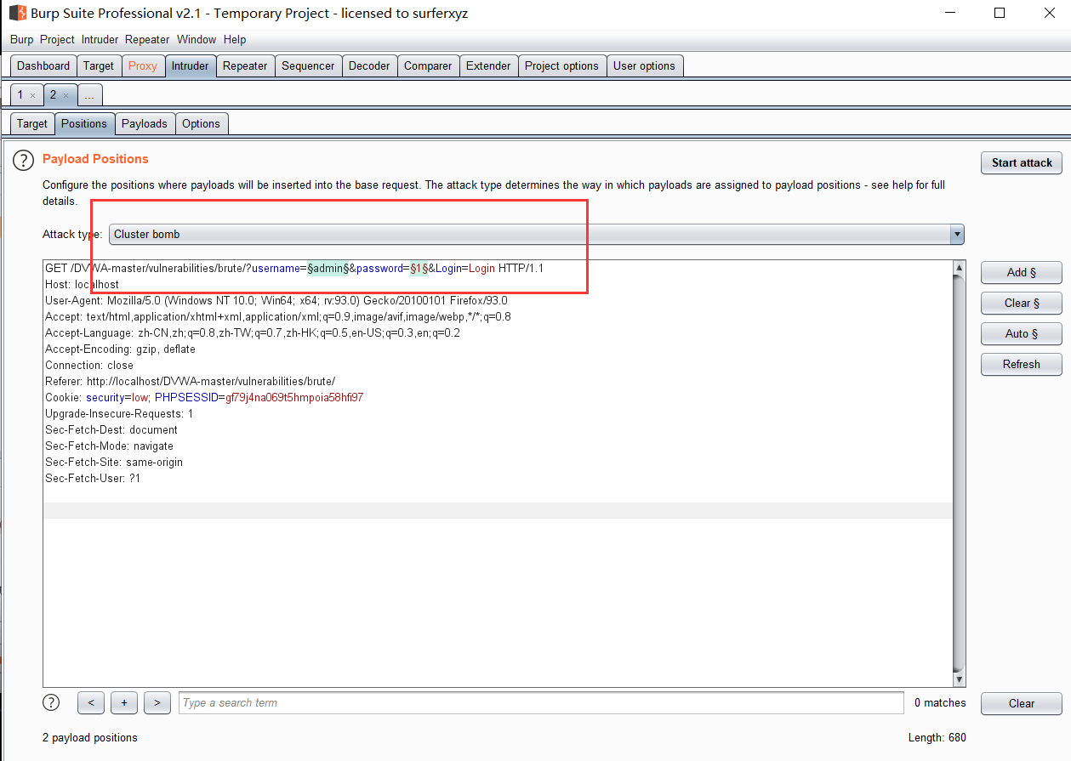Image resolution: width=1071 pixels, height=761 pixels.
Task: Click the Burp Suite logo icon in the title bar
Action: coord(17,13)
